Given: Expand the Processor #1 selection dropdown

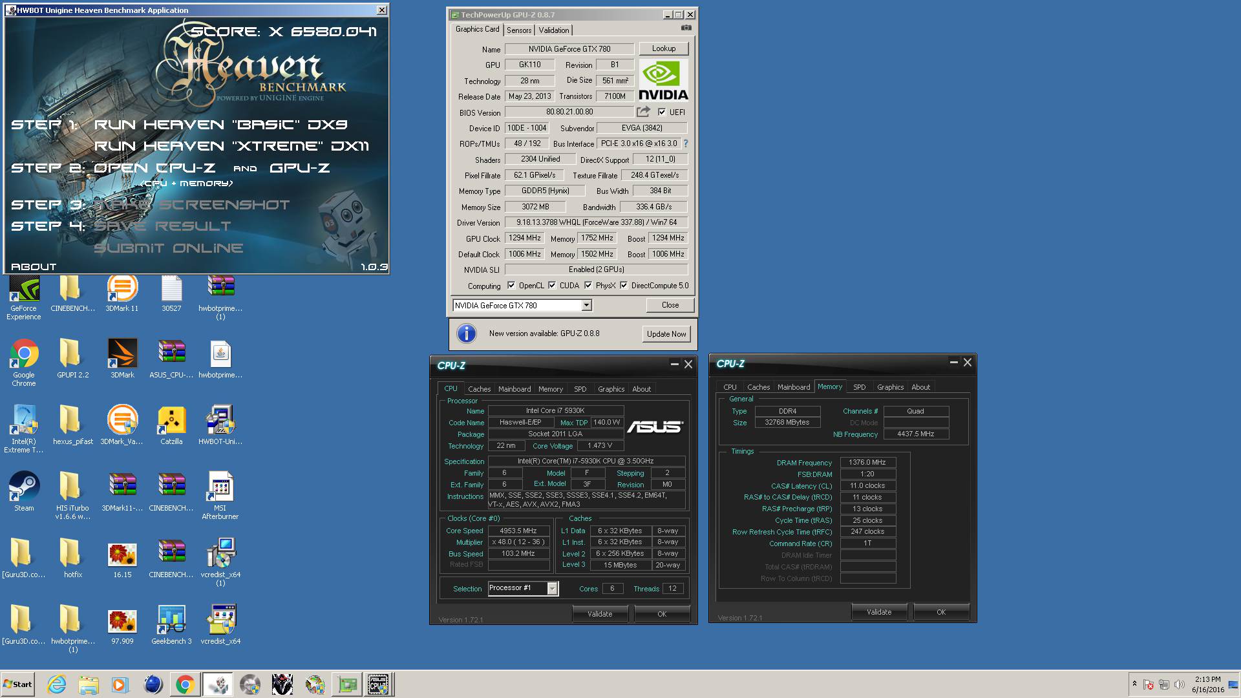Looking at the screenshot, I should 552,588.
